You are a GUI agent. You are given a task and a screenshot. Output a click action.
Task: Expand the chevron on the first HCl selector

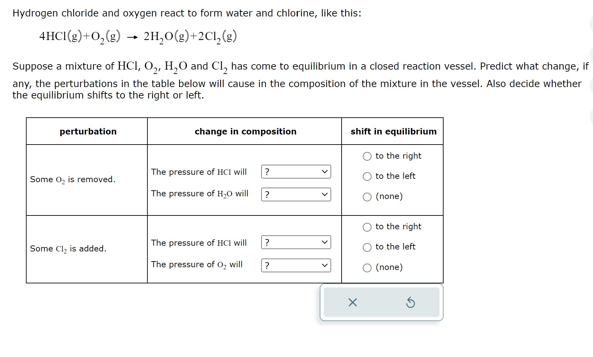pyautogui.click(x=325, y=172)
